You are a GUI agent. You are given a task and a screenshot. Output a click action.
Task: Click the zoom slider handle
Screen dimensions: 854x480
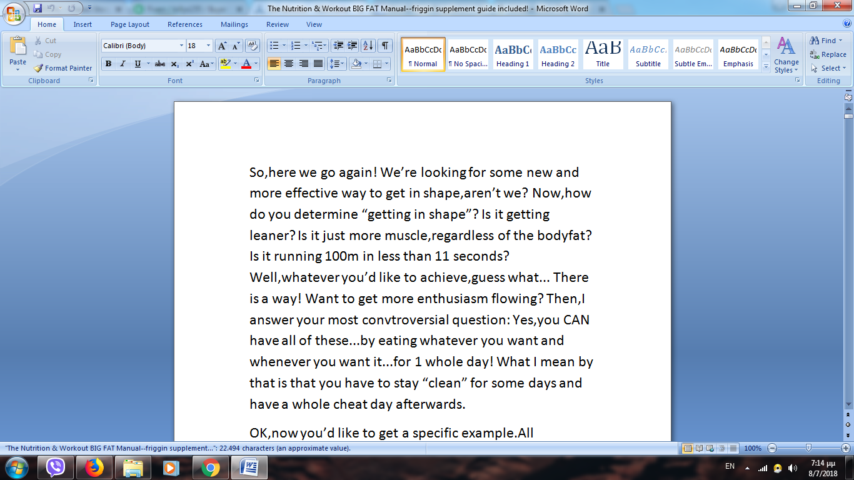808,447
